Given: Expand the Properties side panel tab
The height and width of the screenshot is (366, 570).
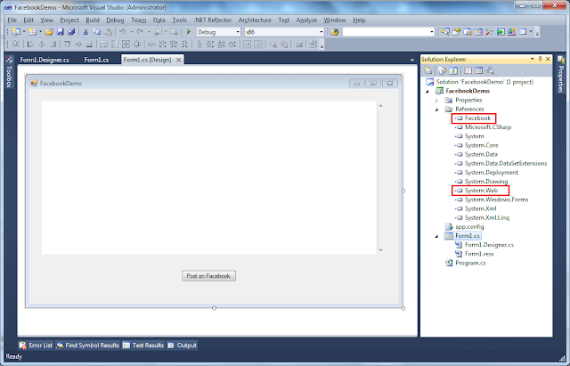Looking at the screenshot, I should tap(560, 74).
